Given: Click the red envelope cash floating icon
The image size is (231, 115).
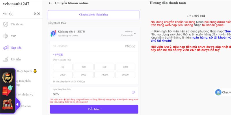Looking at the screenshot, I should 7,90.
